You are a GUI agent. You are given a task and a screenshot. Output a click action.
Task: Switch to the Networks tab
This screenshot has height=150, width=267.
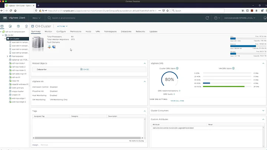tap(140, 32)
